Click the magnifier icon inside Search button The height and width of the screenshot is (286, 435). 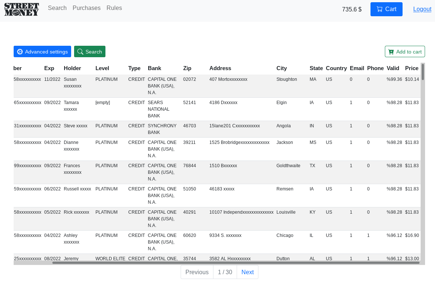80,51
